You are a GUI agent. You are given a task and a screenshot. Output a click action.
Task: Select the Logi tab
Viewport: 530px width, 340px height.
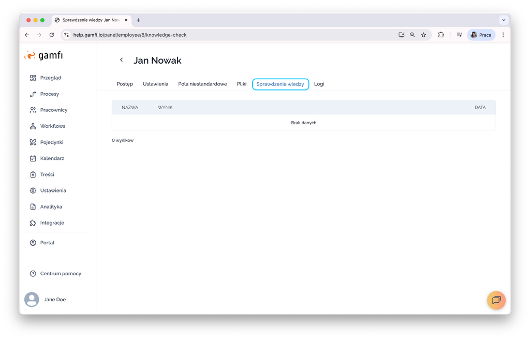click(319, 84)
